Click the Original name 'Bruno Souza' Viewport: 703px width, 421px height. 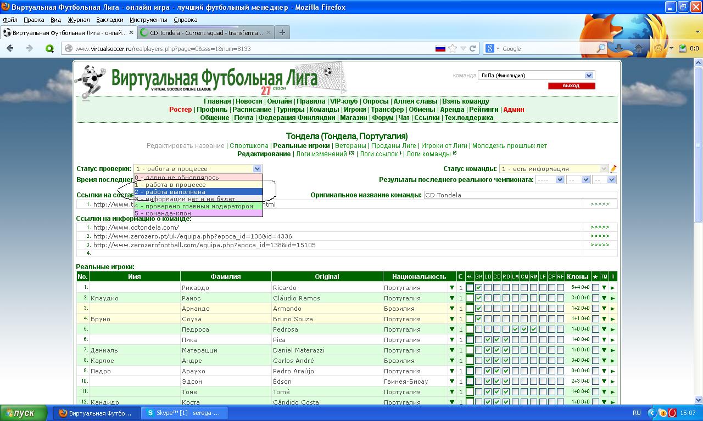[293, 319]
